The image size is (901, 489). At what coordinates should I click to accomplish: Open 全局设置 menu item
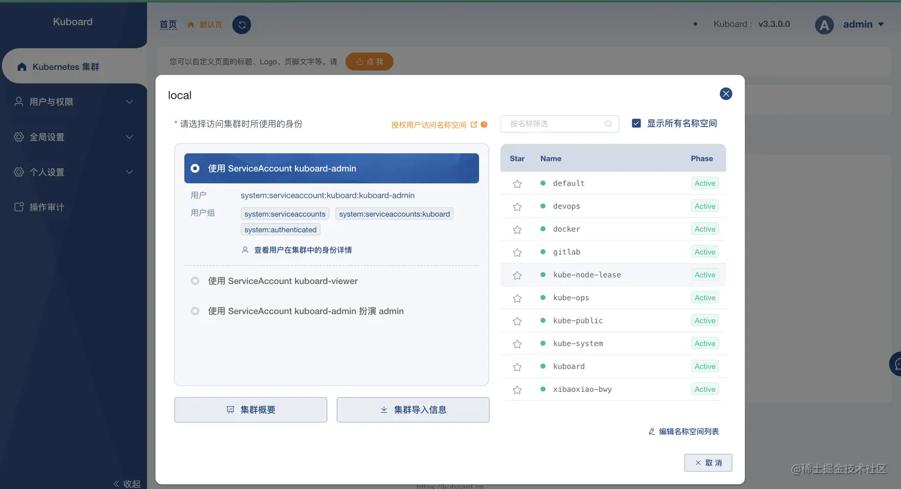pyautogui.click(x=73, y=137)
